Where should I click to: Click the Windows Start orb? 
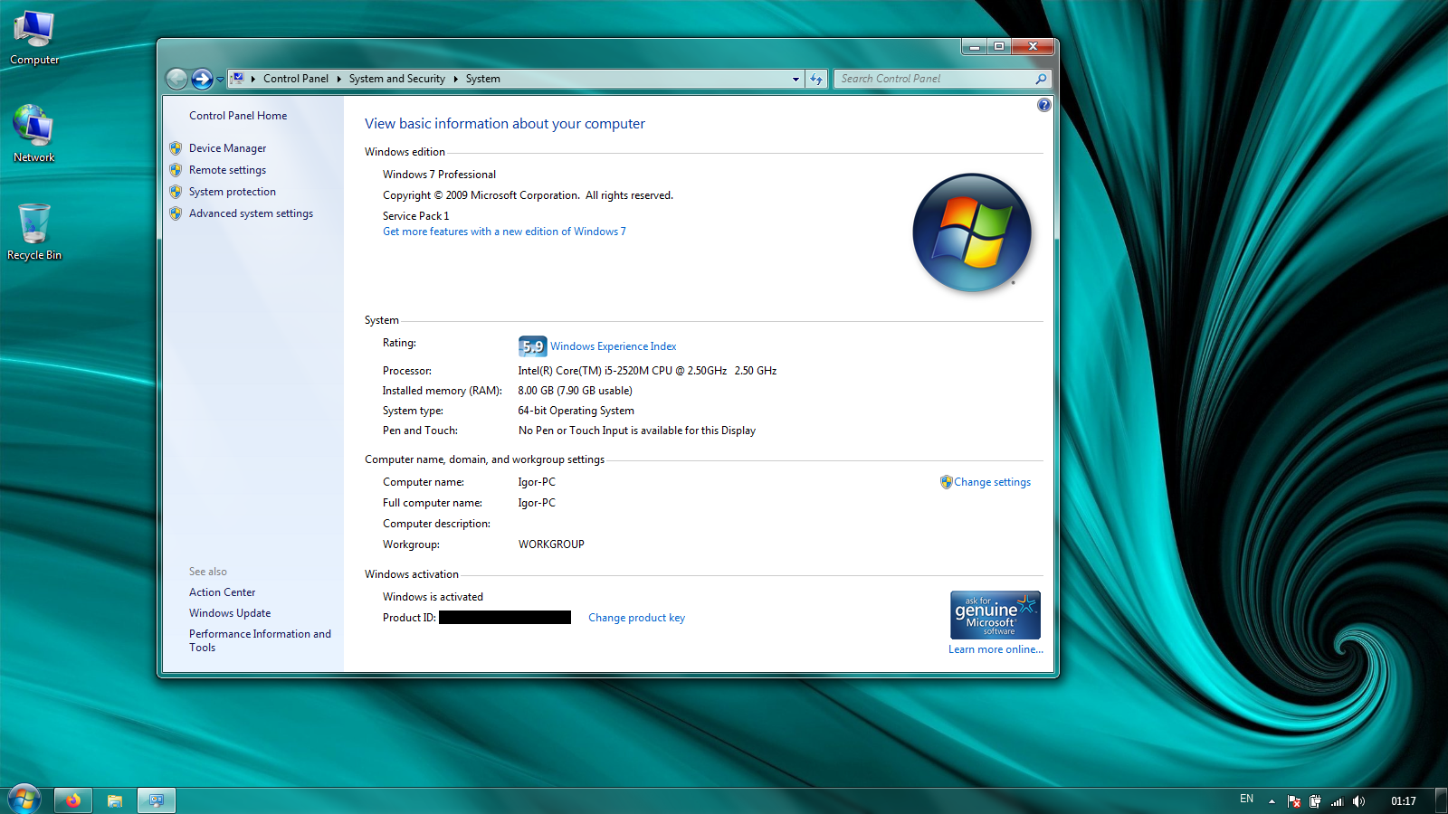coord(24,800)
